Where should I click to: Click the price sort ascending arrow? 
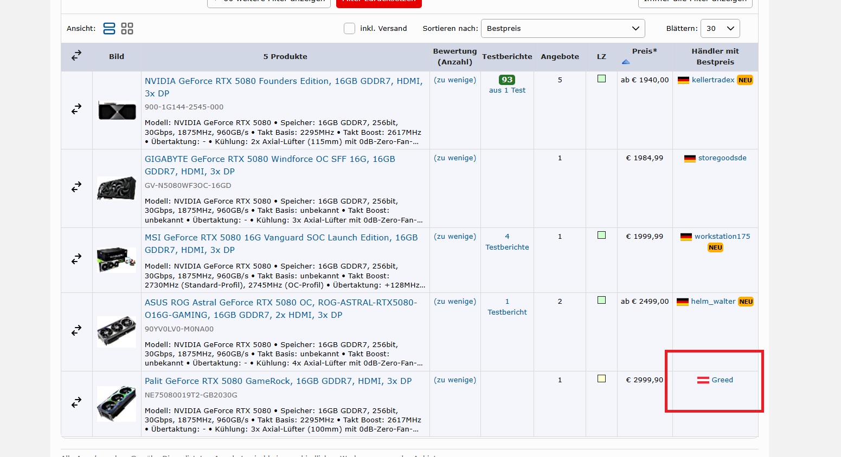[626, 62]
